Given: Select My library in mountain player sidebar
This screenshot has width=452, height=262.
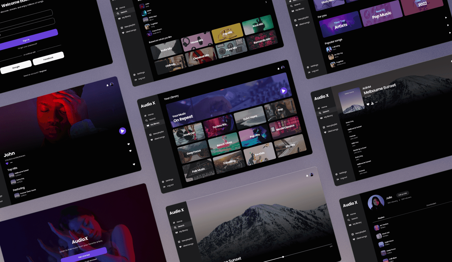Looking at the screenshot, I should 181,231.
